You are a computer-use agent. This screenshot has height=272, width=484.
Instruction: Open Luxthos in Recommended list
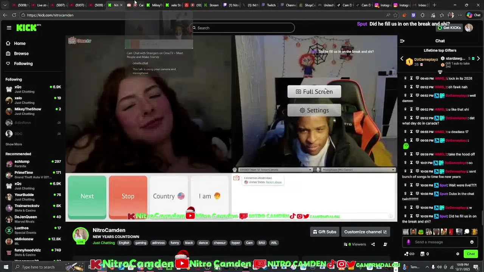point(33,230)
